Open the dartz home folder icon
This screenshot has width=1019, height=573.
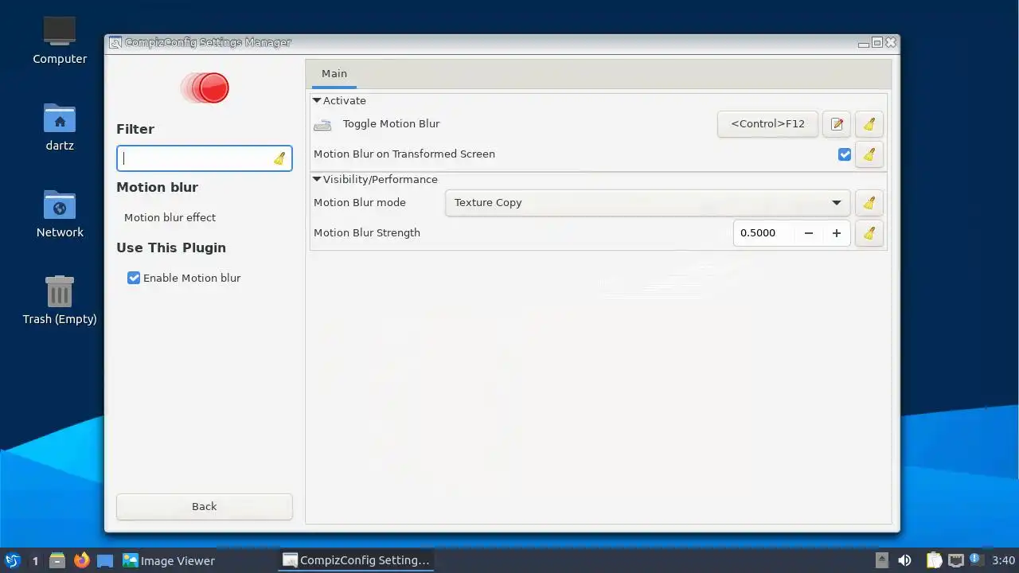click(x=60, y=127)
